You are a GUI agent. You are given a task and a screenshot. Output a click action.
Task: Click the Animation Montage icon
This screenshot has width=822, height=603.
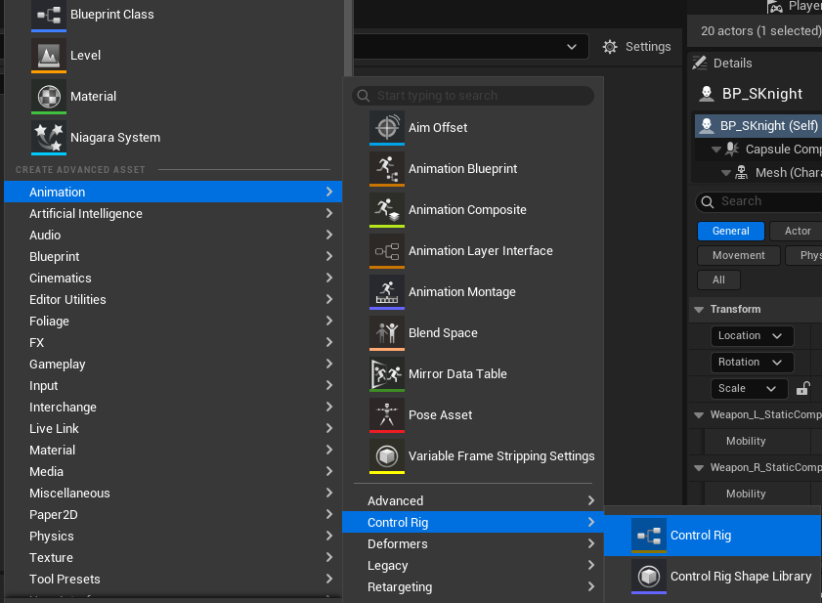point(387,291)
